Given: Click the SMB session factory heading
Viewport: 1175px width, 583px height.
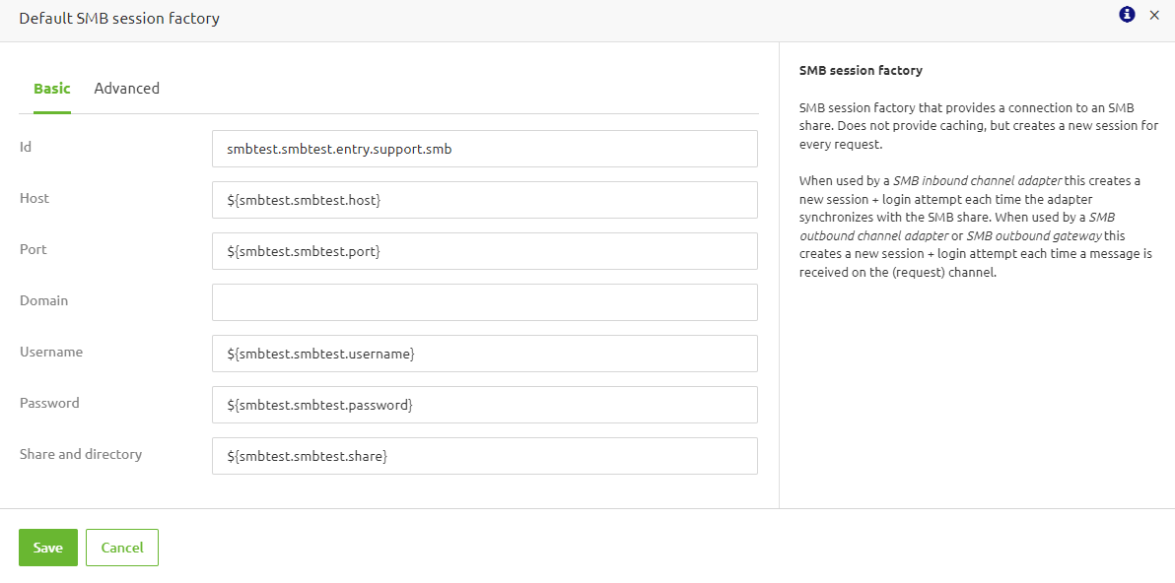Looking at the screenshot, I should click(x=861, y=70).
